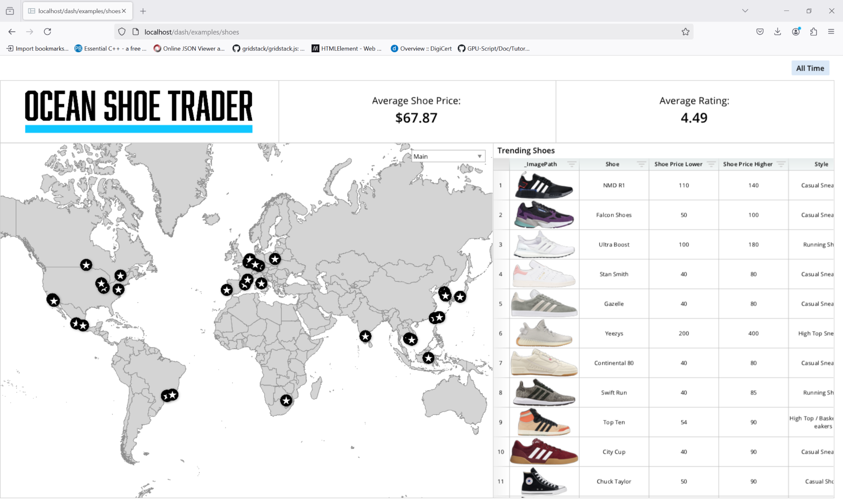The height and width of the screenshot is (504, 843).
Task: Click the 400 price cell for Yeezys
Action: click(754, 333)
